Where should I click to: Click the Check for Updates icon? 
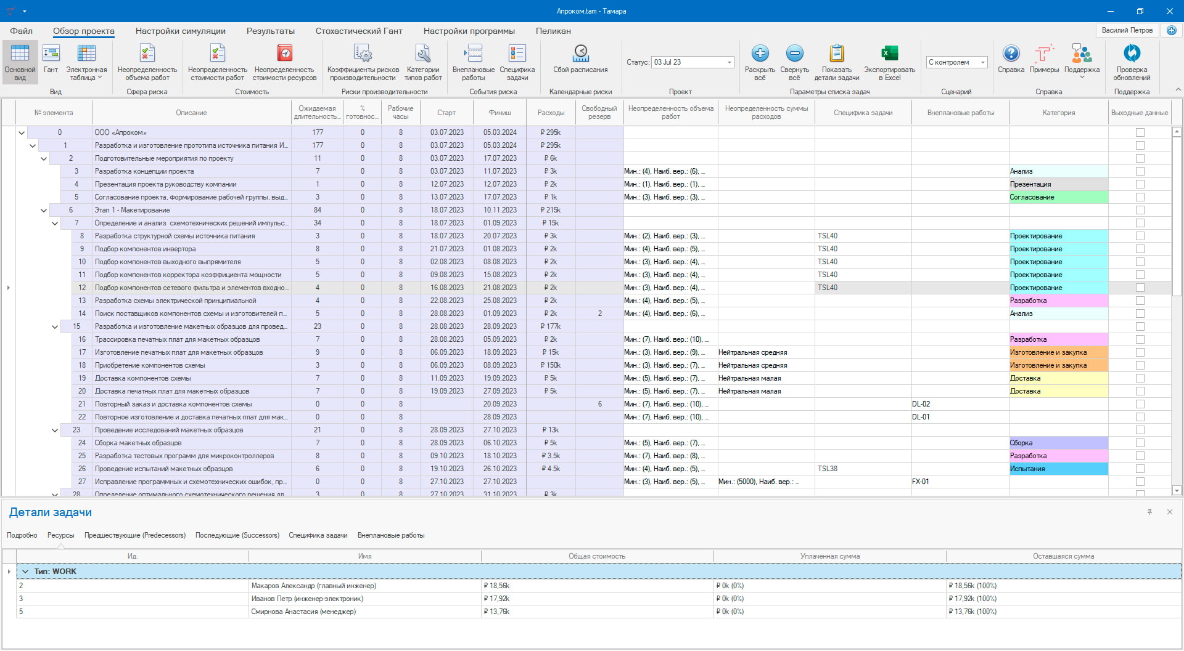1132,54
